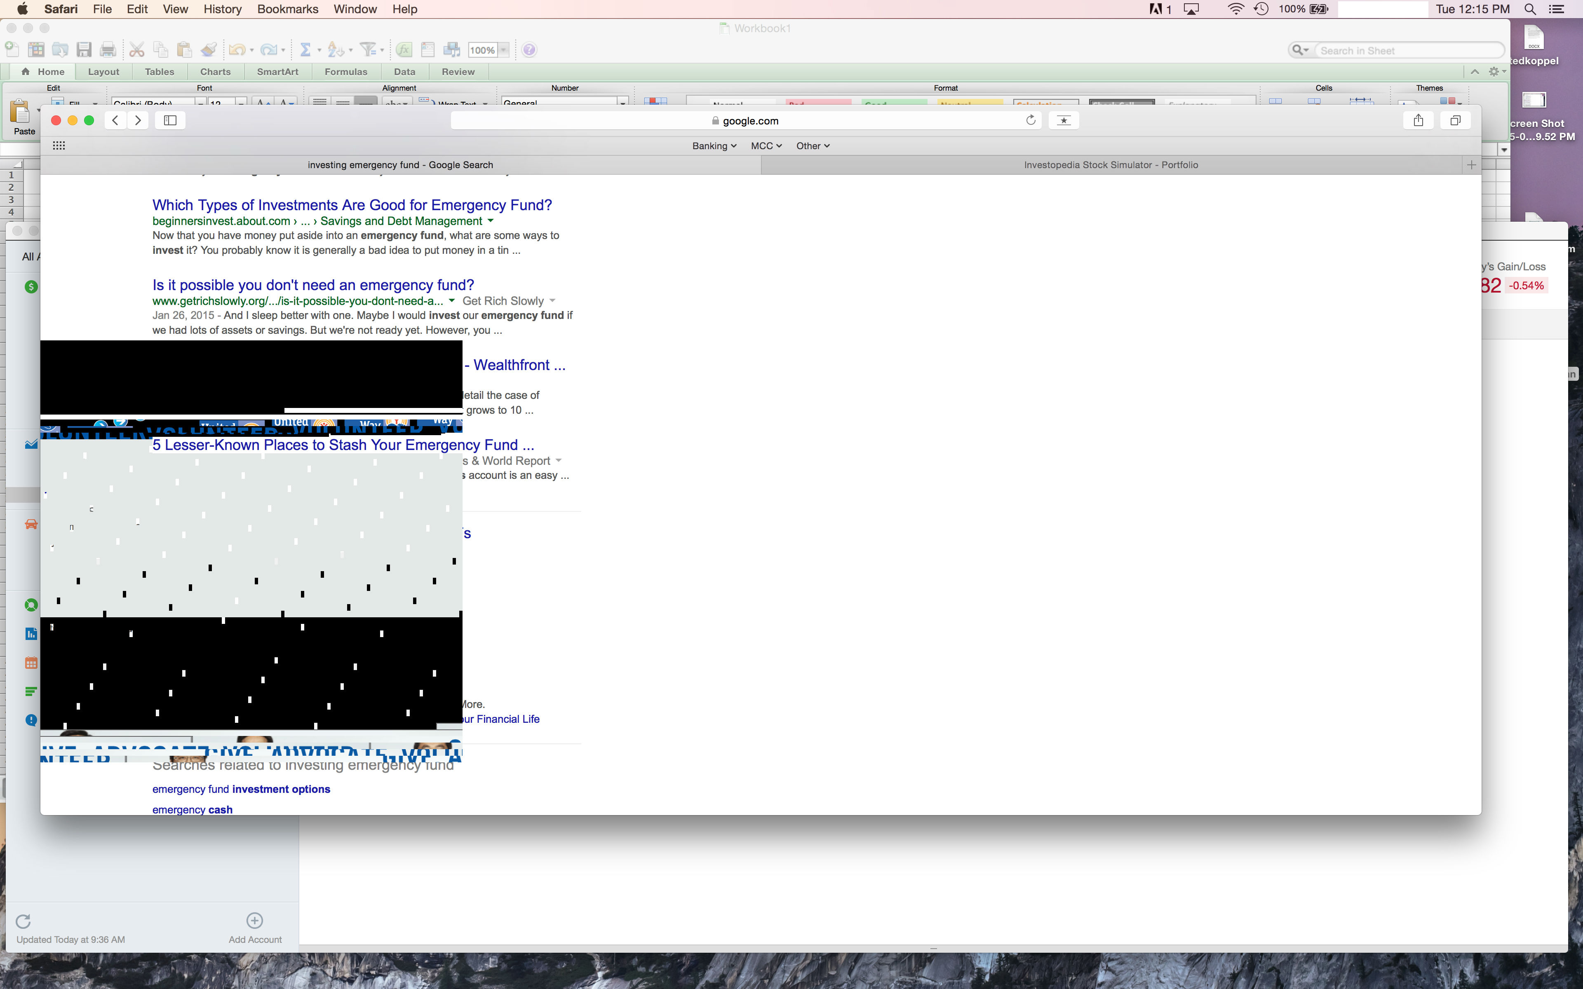Click the Excel Undo arrow

(x=237, y=49)
